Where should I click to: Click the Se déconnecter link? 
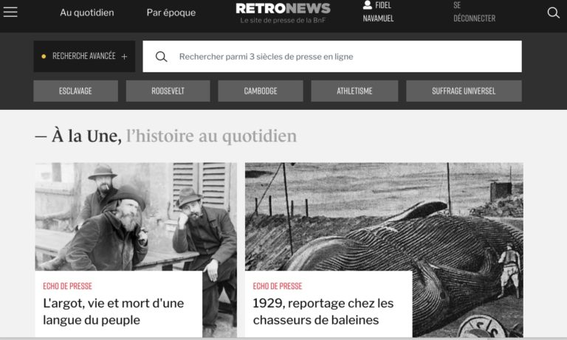[475, 12]
